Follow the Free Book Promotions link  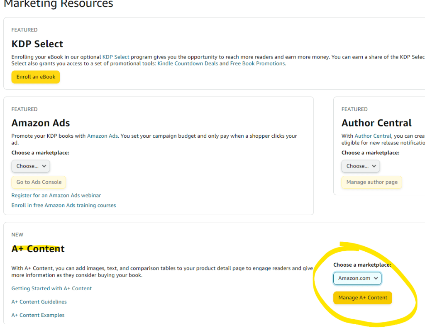[257, 63]
